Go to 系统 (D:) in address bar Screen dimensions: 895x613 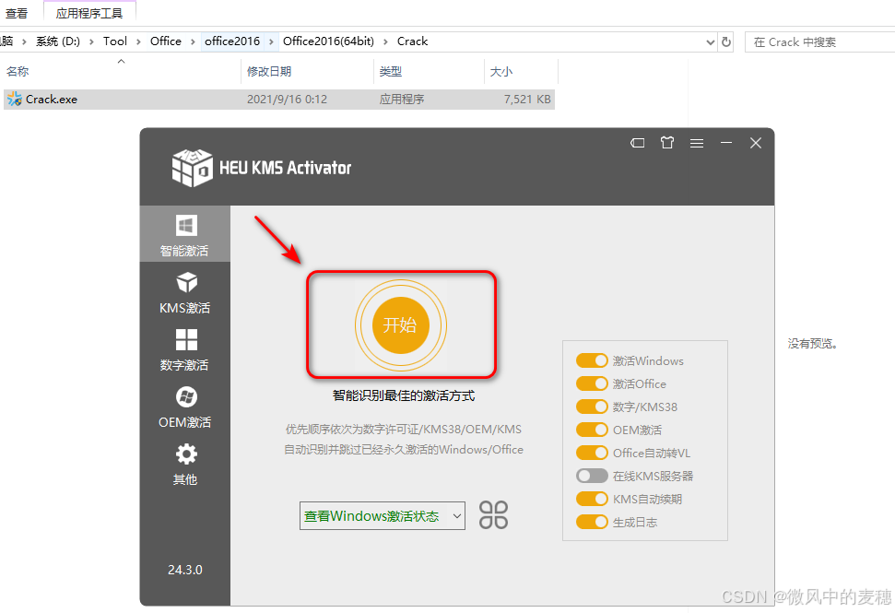point(58,41)
